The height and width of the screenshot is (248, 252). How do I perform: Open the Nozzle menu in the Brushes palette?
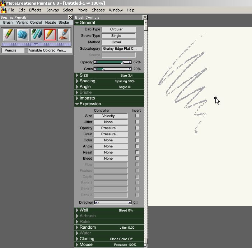[51, 23]
